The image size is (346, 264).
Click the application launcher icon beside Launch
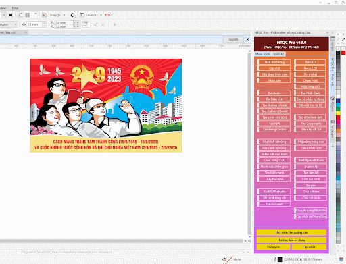(x=82, y=15)
